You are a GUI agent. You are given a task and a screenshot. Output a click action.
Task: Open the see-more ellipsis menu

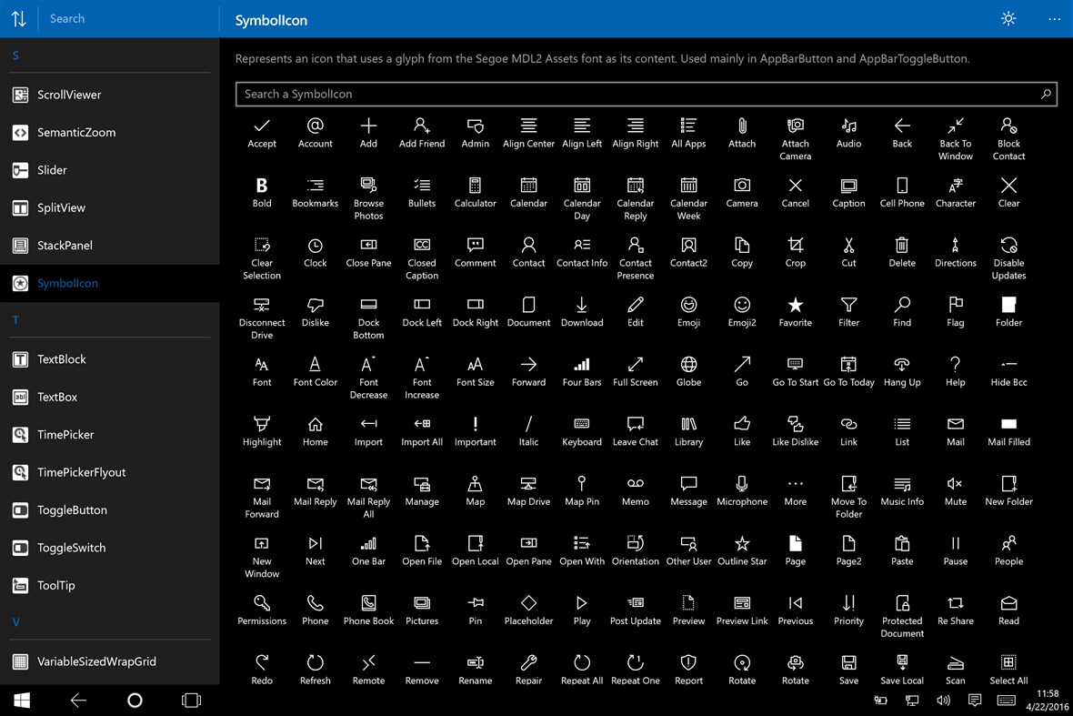pos(1053,18)
